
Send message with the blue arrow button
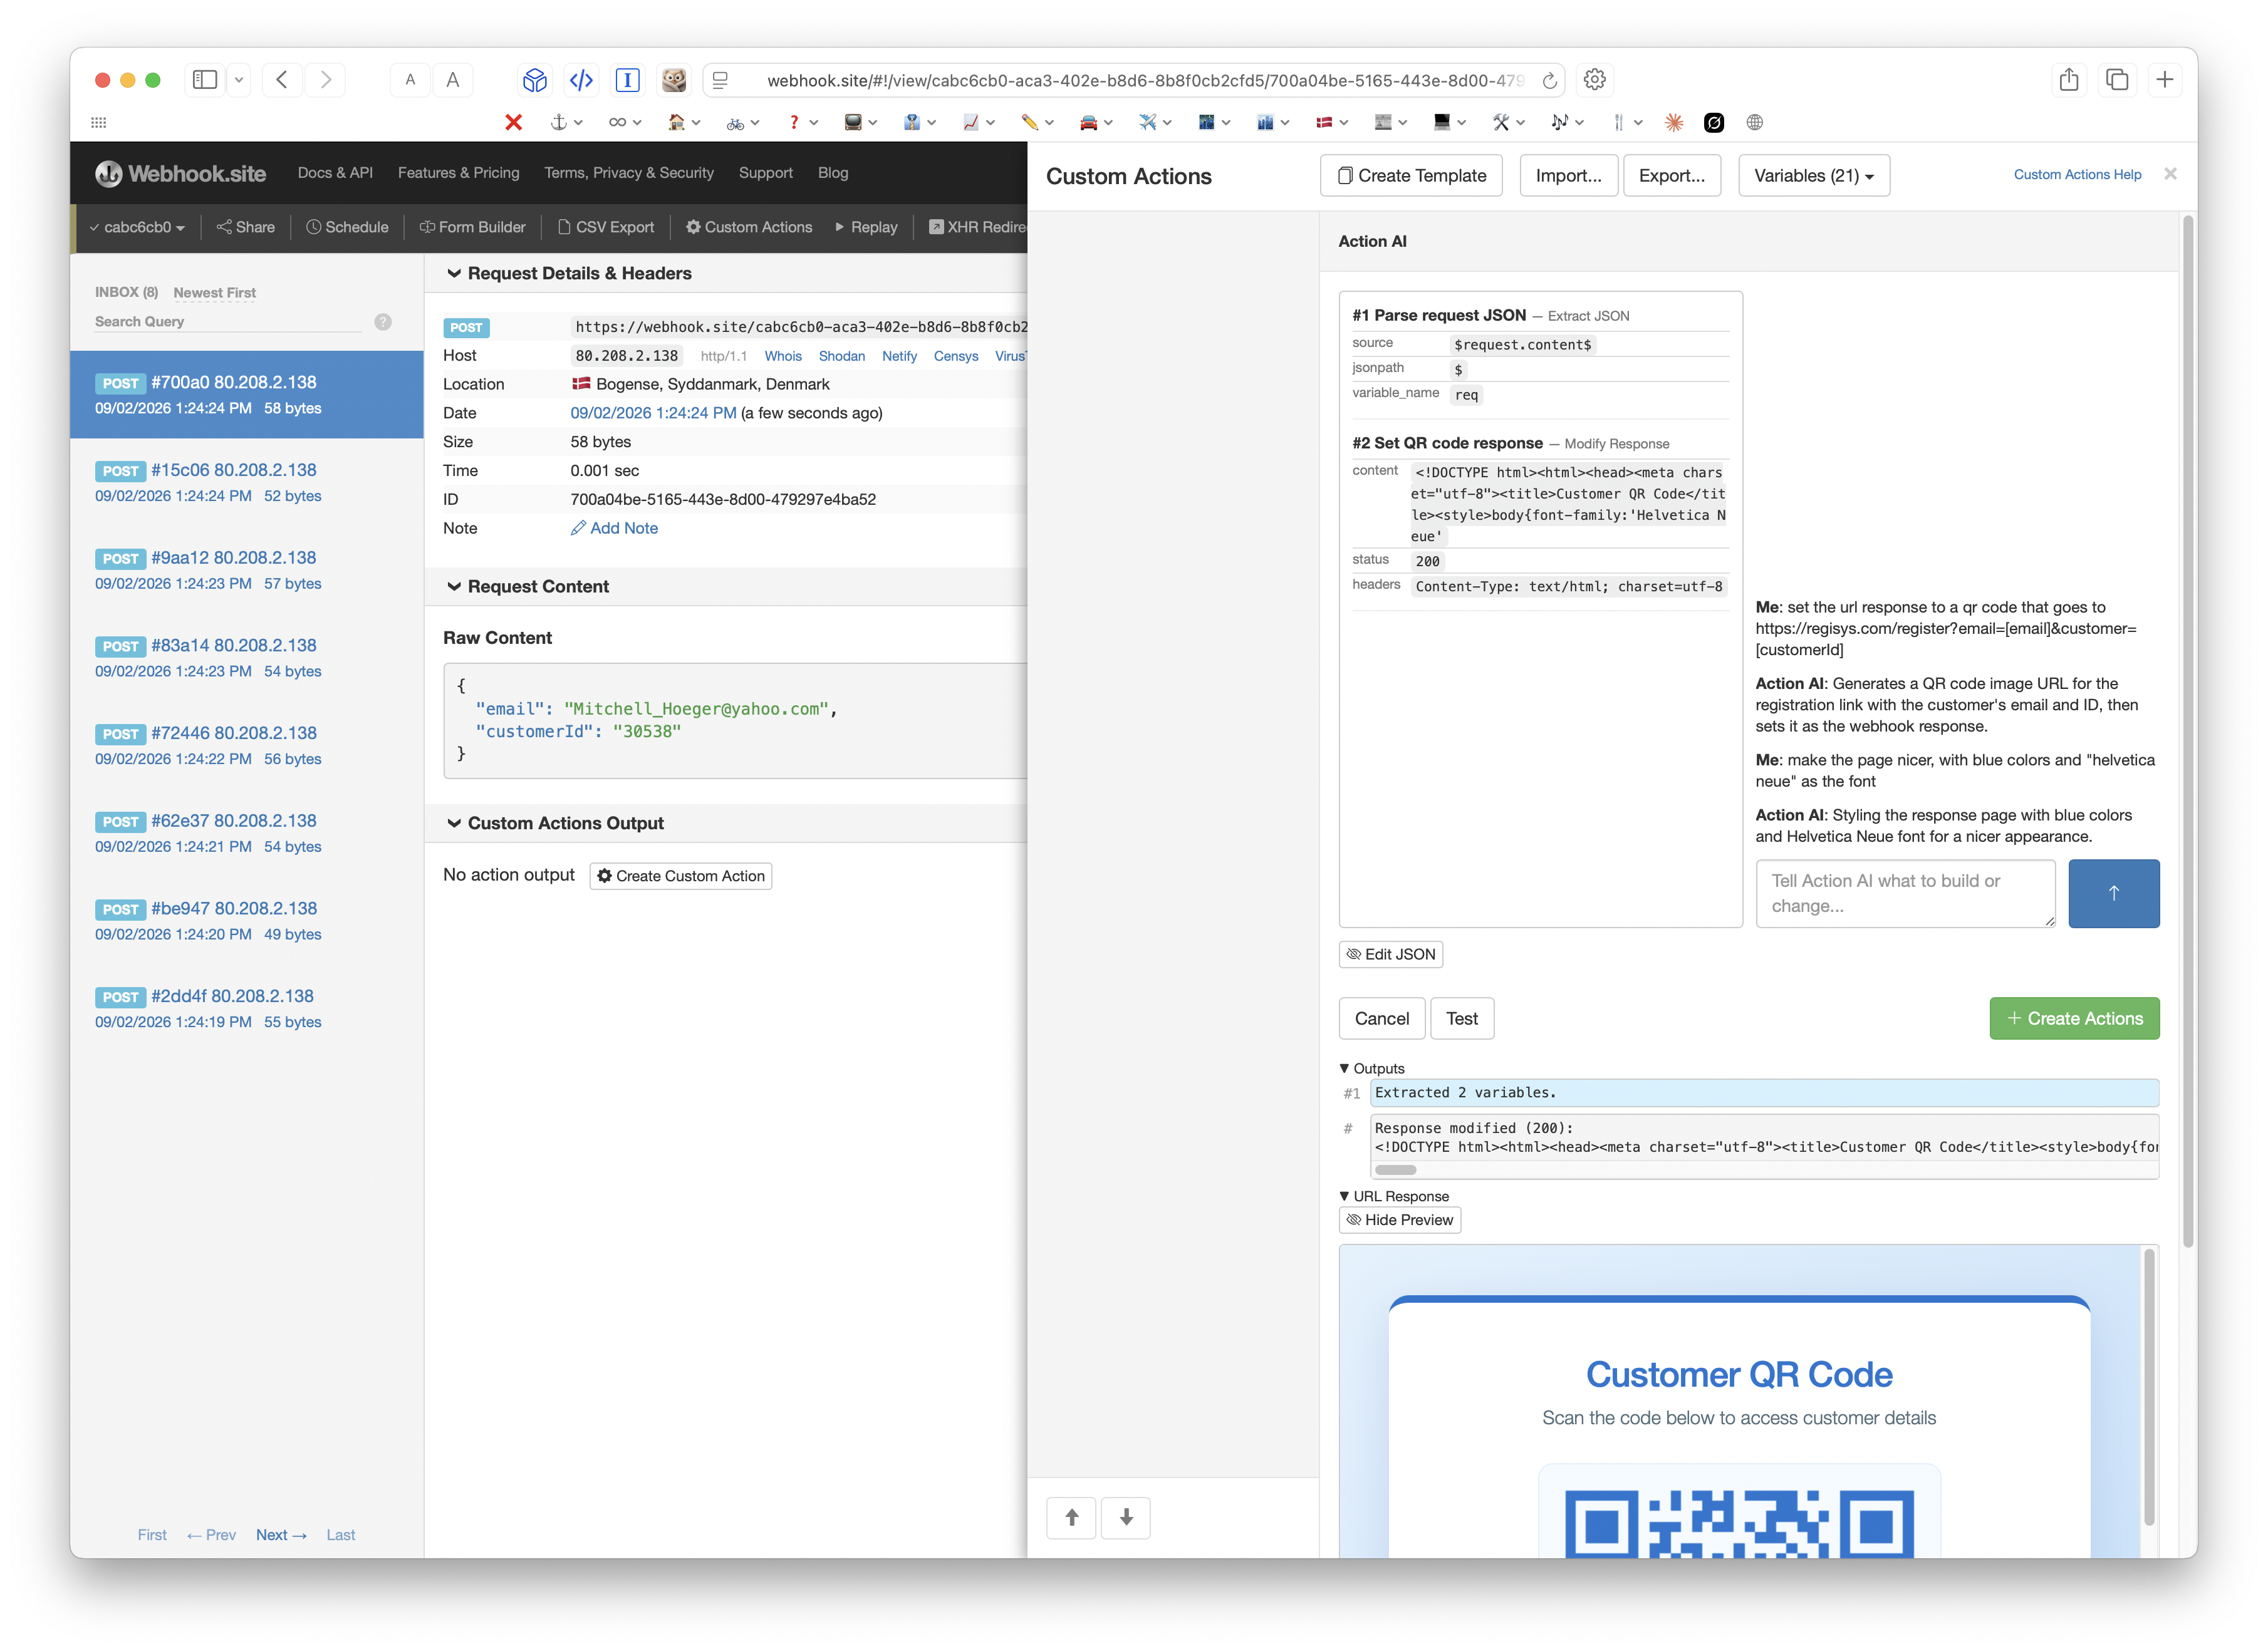tap(2113, 894)
